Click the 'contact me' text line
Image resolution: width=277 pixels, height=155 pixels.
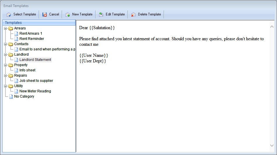pos(89,44)
